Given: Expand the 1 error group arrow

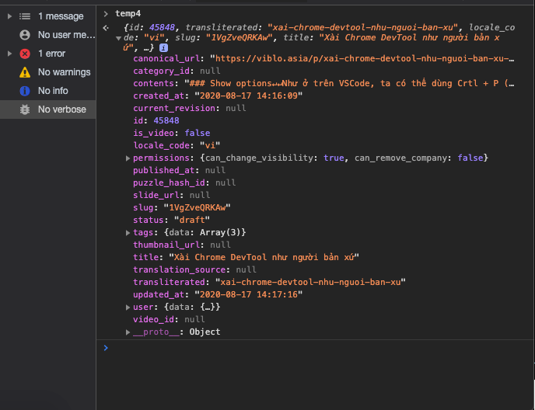Looking at the screenshot, I should 9,53.
